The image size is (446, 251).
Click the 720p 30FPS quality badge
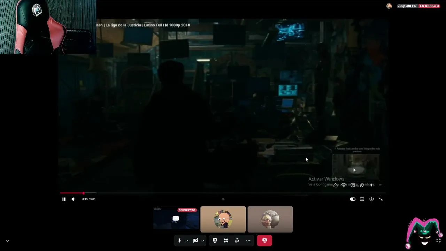[407, 6]
